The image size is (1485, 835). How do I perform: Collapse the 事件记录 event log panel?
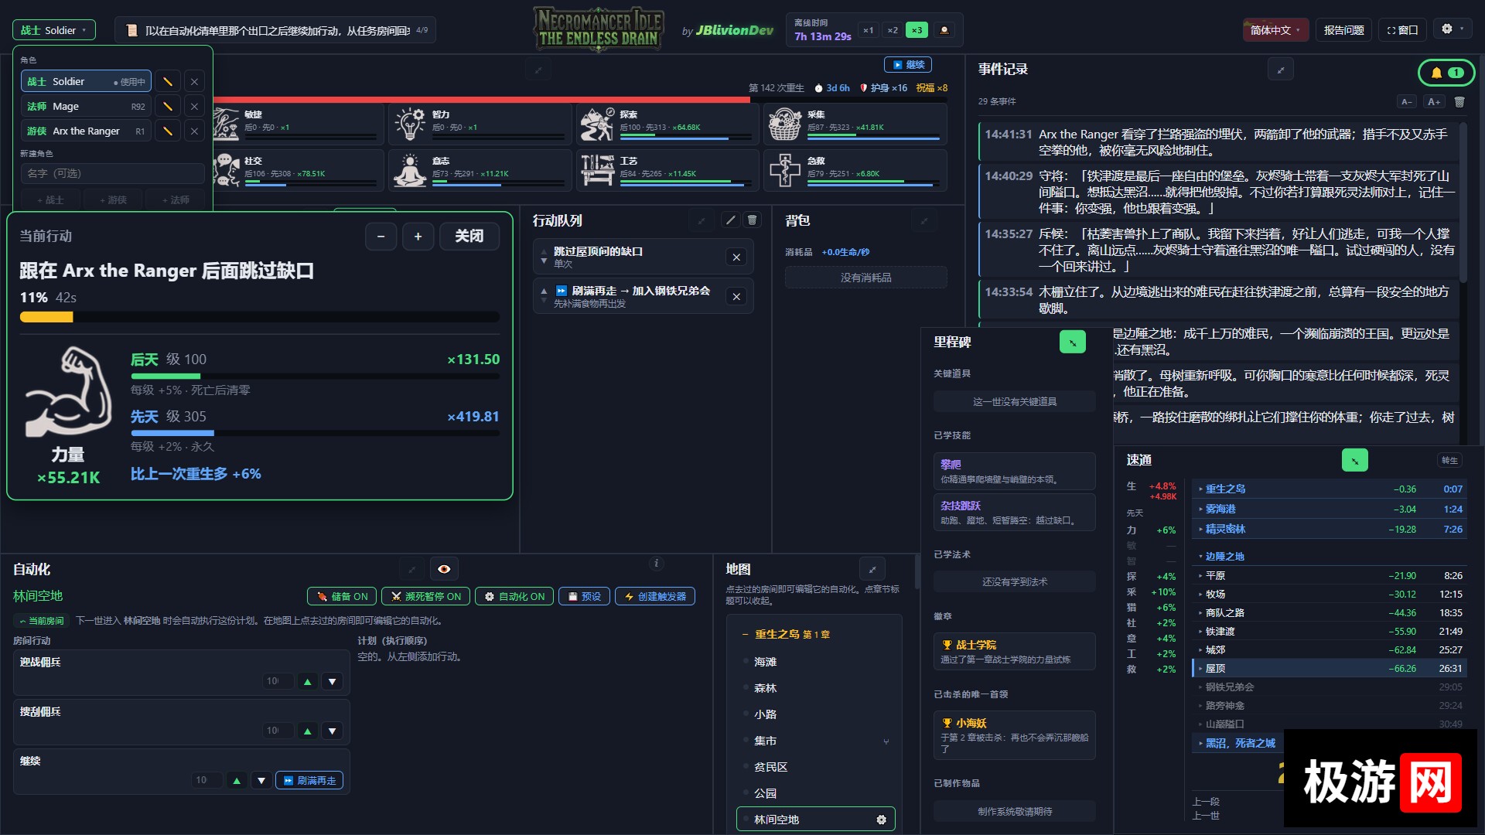(1281, 70)
